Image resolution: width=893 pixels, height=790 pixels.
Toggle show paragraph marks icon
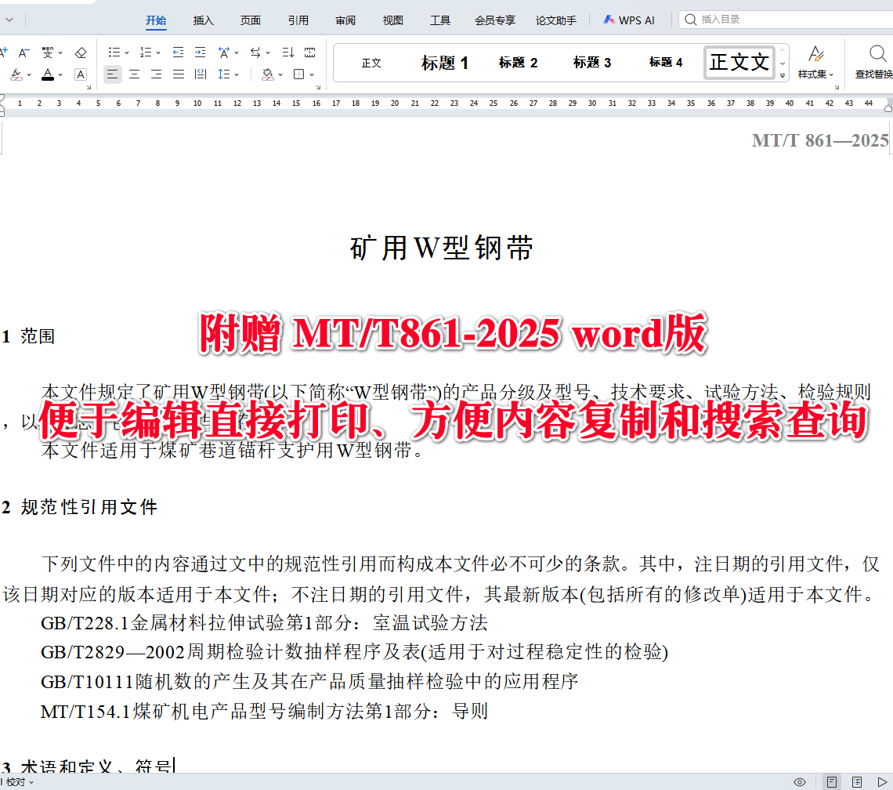tap(310, 53)
